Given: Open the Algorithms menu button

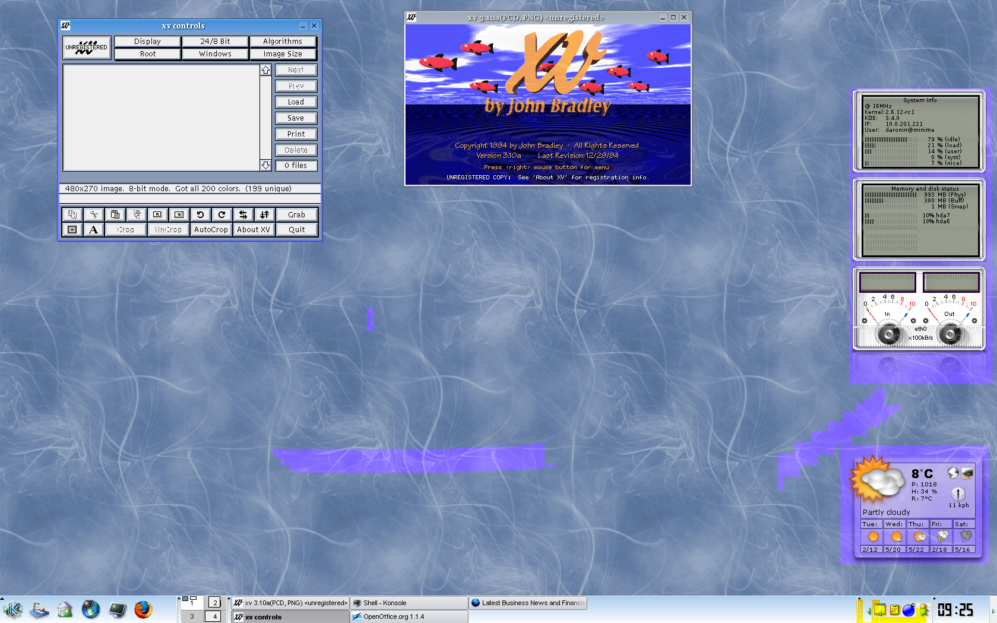Looking at the screenshot, I should coord(283,42).
